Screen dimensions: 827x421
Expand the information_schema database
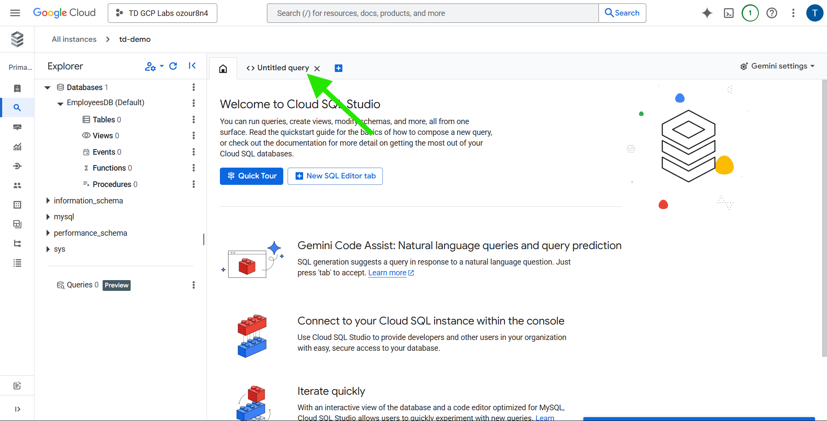click(x=48, y=201)
